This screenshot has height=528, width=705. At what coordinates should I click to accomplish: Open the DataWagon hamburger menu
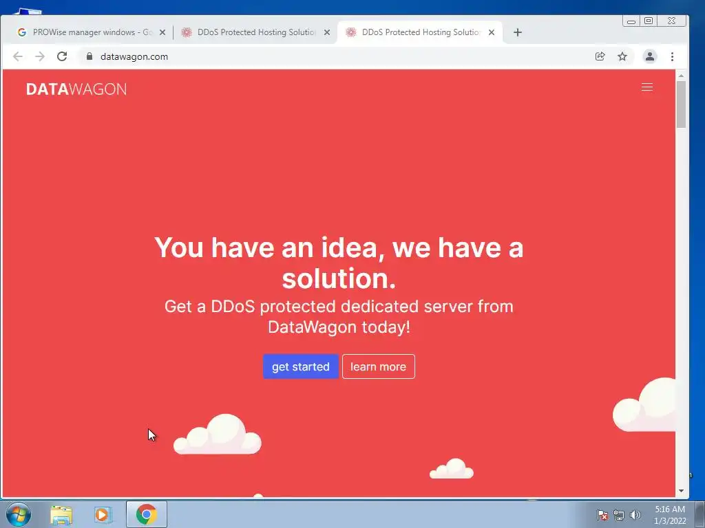tap(646, 87)
